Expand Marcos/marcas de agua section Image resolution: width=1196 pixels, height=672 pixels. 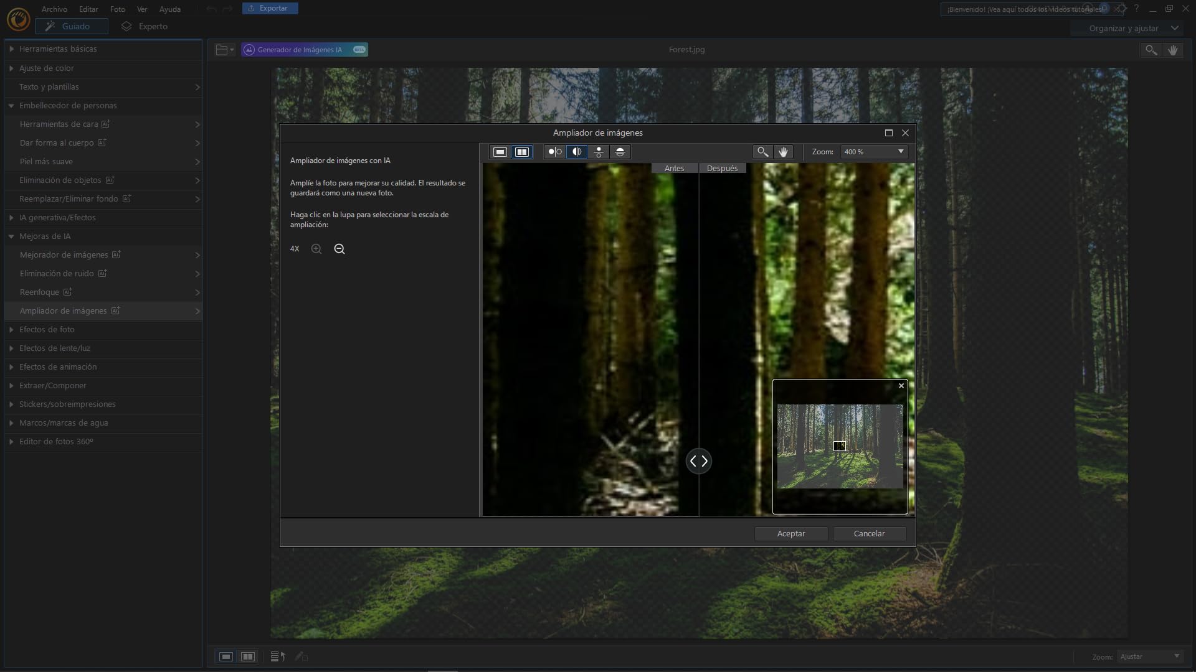coord(103,422)
